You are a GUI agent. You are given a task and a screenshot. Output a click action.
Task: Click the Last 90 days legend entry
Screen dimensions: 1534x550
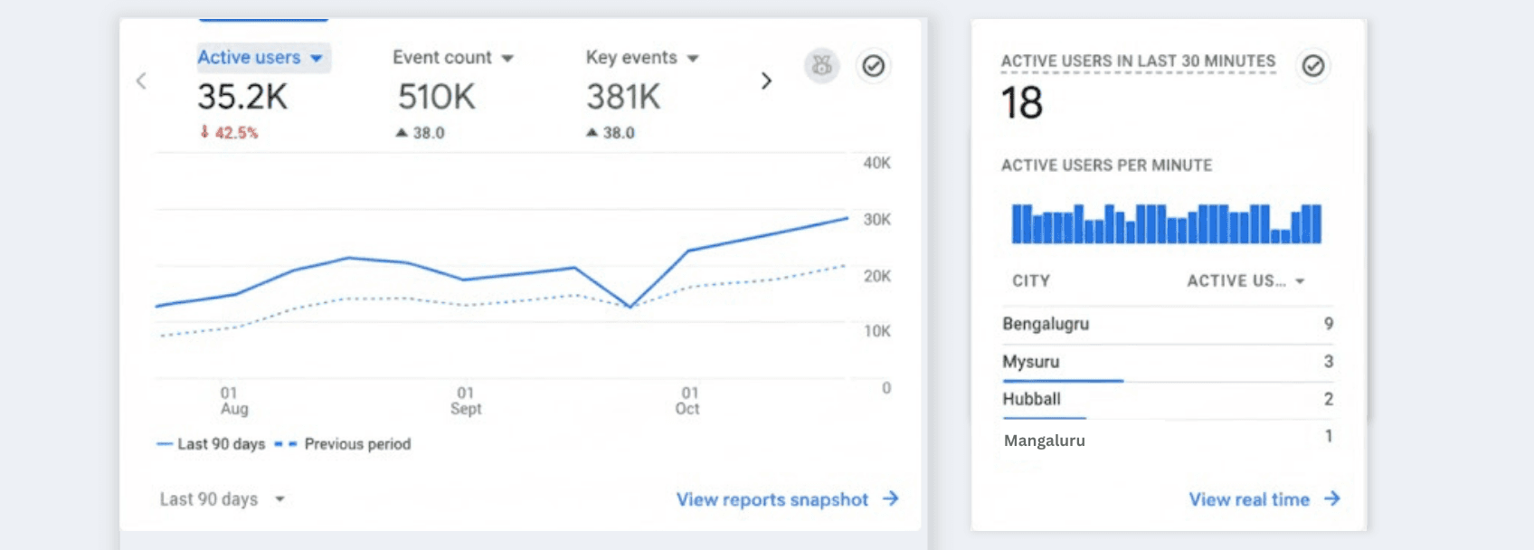click(x=211, y=444)
